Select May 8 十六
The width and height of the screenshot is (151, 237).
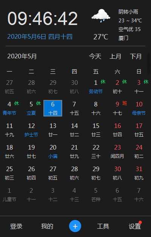(96, 108)
